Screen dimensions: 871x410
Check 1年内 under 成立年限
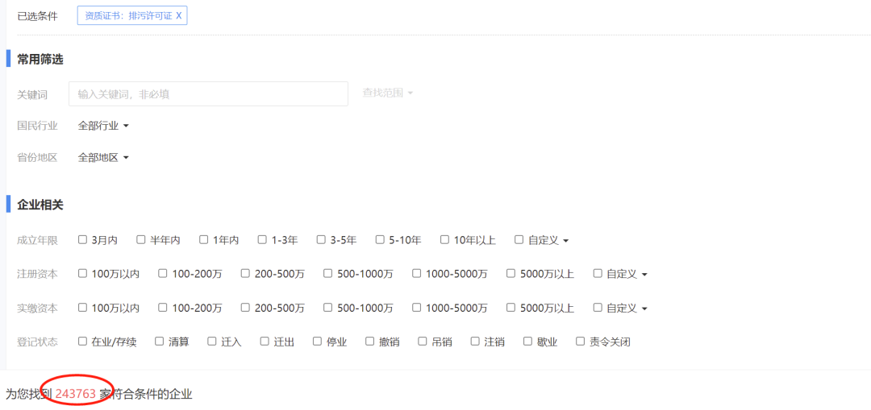[x=204, y=240]
